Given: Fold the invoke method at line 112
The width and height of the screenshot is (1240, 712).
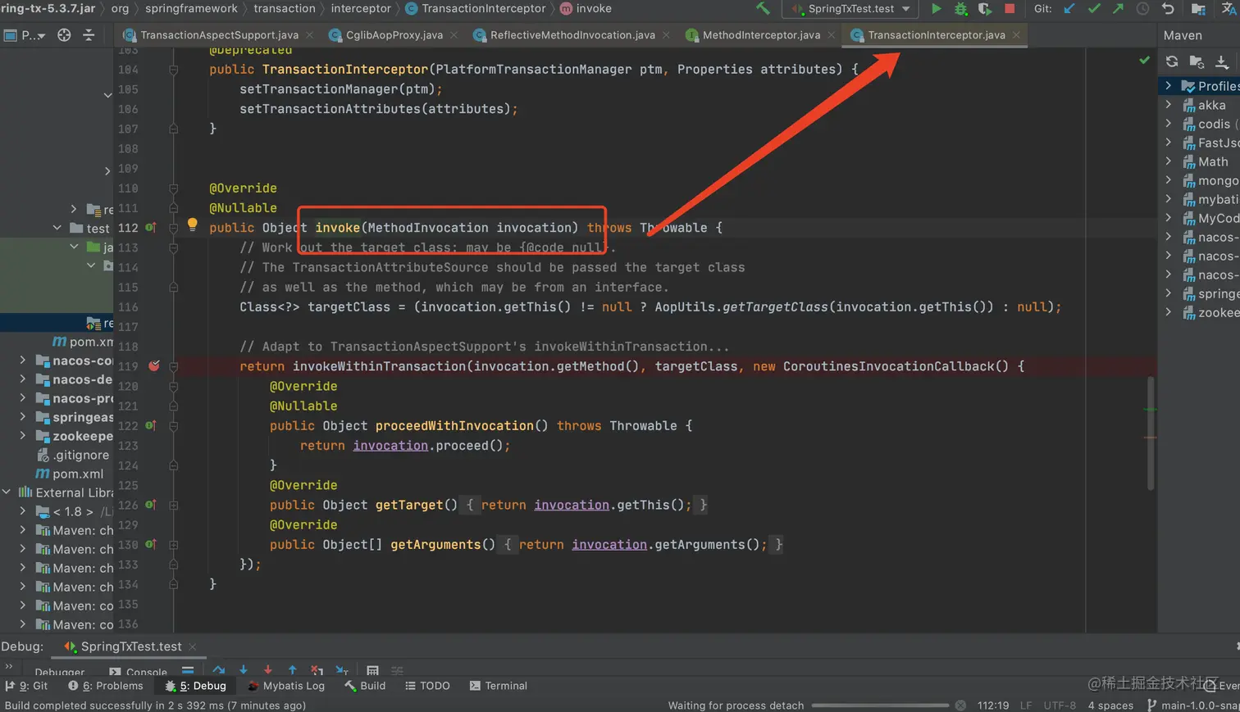Looking at the screenshot, I should 174,228.
